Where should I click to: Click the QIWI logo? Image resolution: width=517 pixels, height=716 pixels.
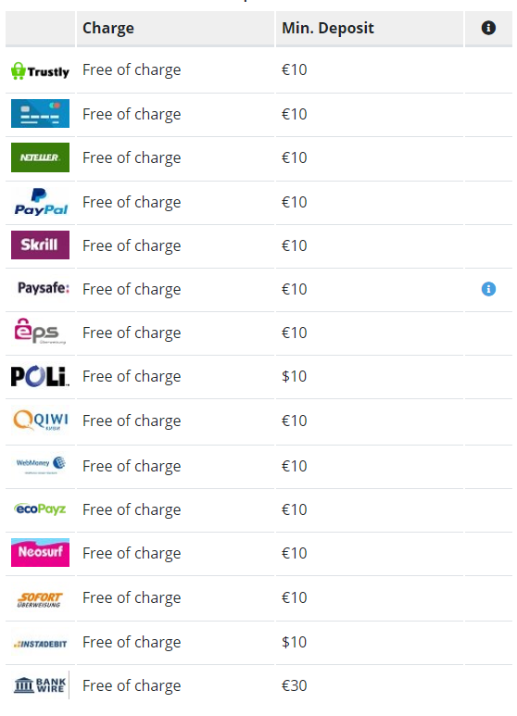point(41,421)
